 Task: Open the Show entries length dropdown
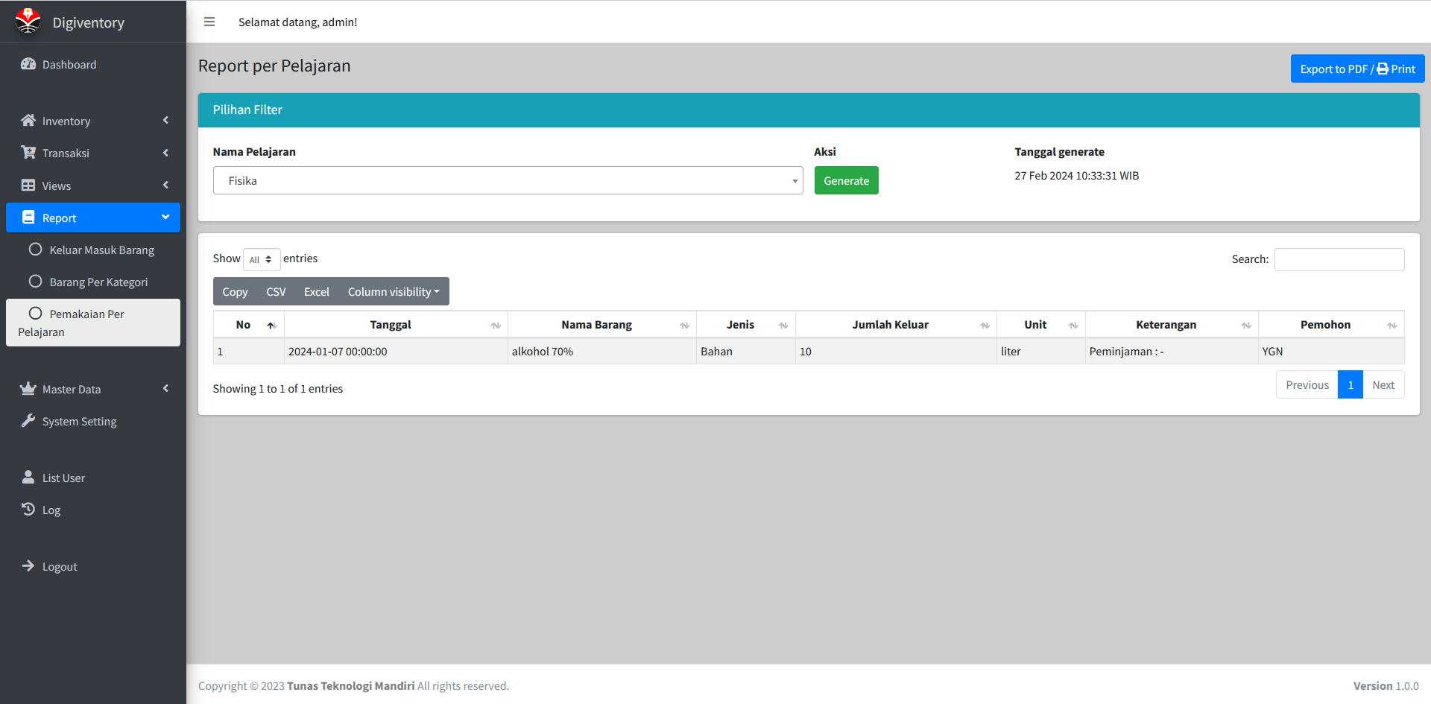point(262,259)
